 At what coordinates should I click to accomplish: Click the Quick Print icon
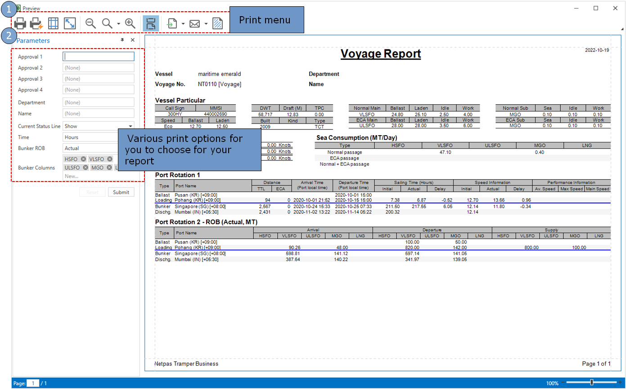pyautogui.click(x=36, y=24)
